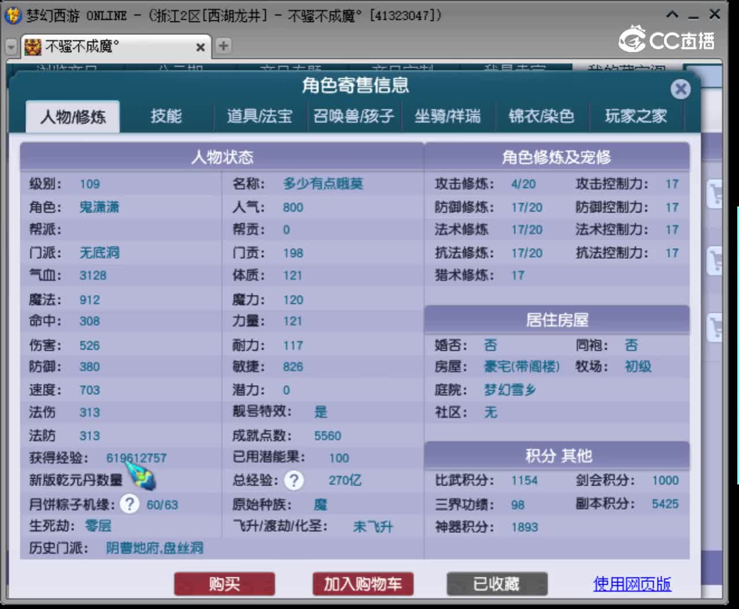The image size is (739, 609).
Task: Click the topmost shopping cart icon behind dialog
Action: click(x=715, y=193)
